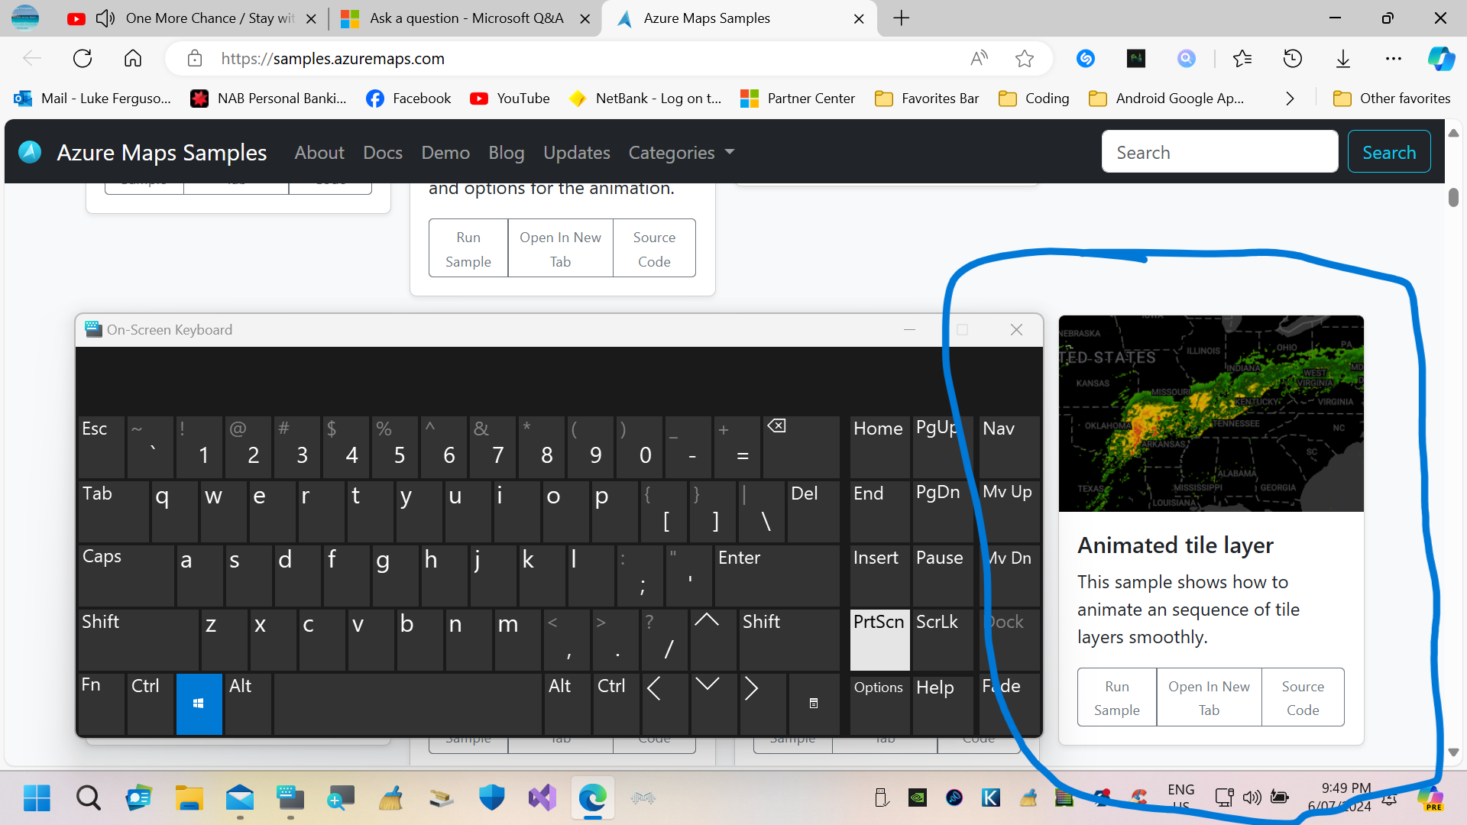Open the Mail app on taskbar
1467x825 pixels.
click(239, 798)
